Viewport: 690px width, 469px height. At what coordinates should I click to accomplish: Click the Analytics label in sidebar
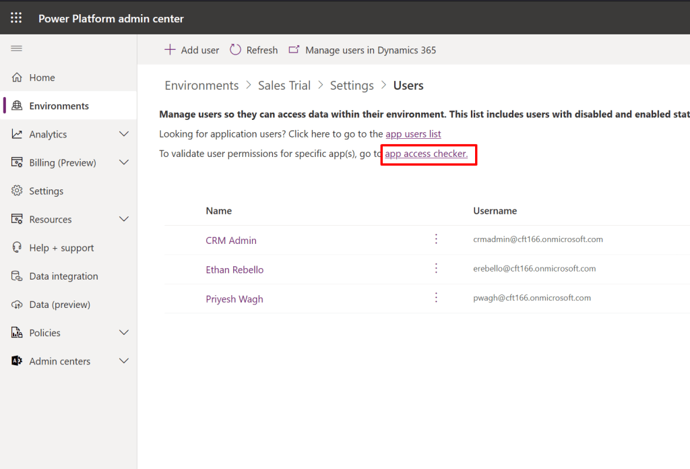[48, 134]
